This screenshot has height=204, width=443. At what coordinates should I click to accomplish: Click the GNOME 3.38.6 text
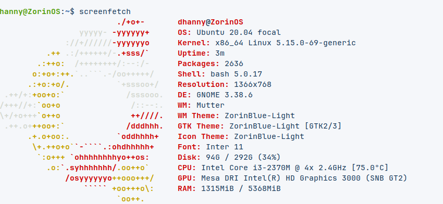(x=225, y=95)
